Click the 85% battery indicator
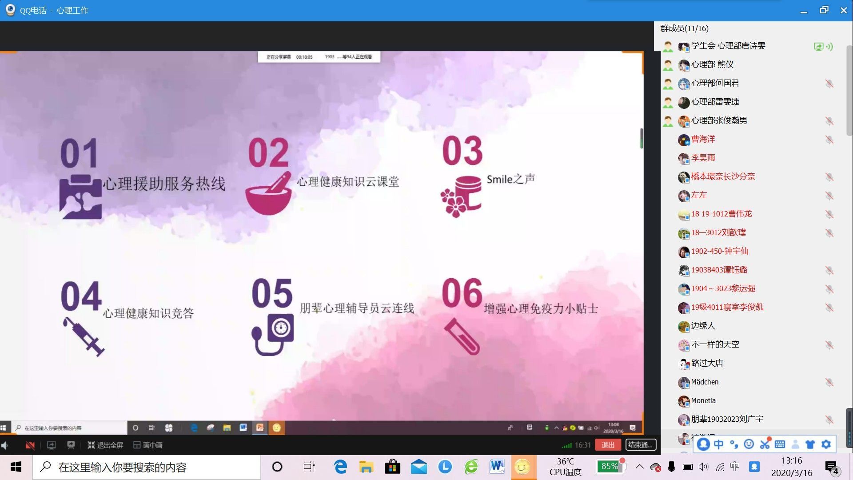The width and height of the screenshot is (853, 480). coord(610,467)
